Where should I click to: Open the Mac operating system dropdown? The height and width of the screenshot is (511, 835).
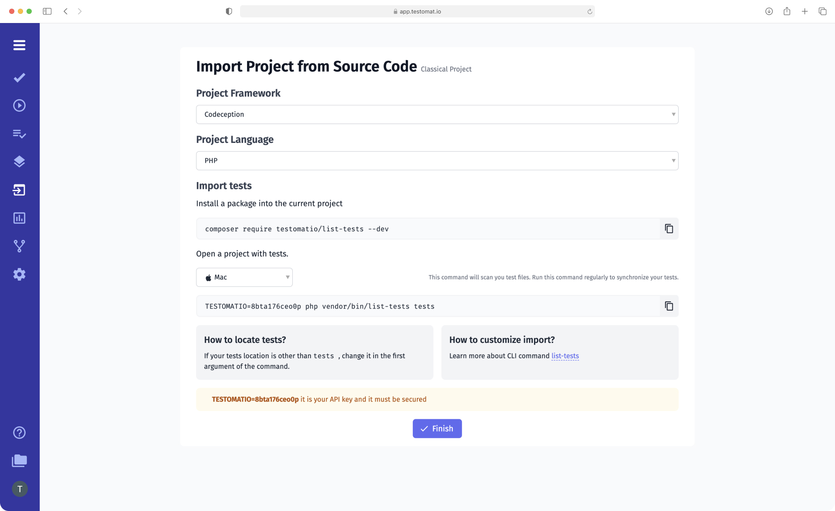coord(244,277)
